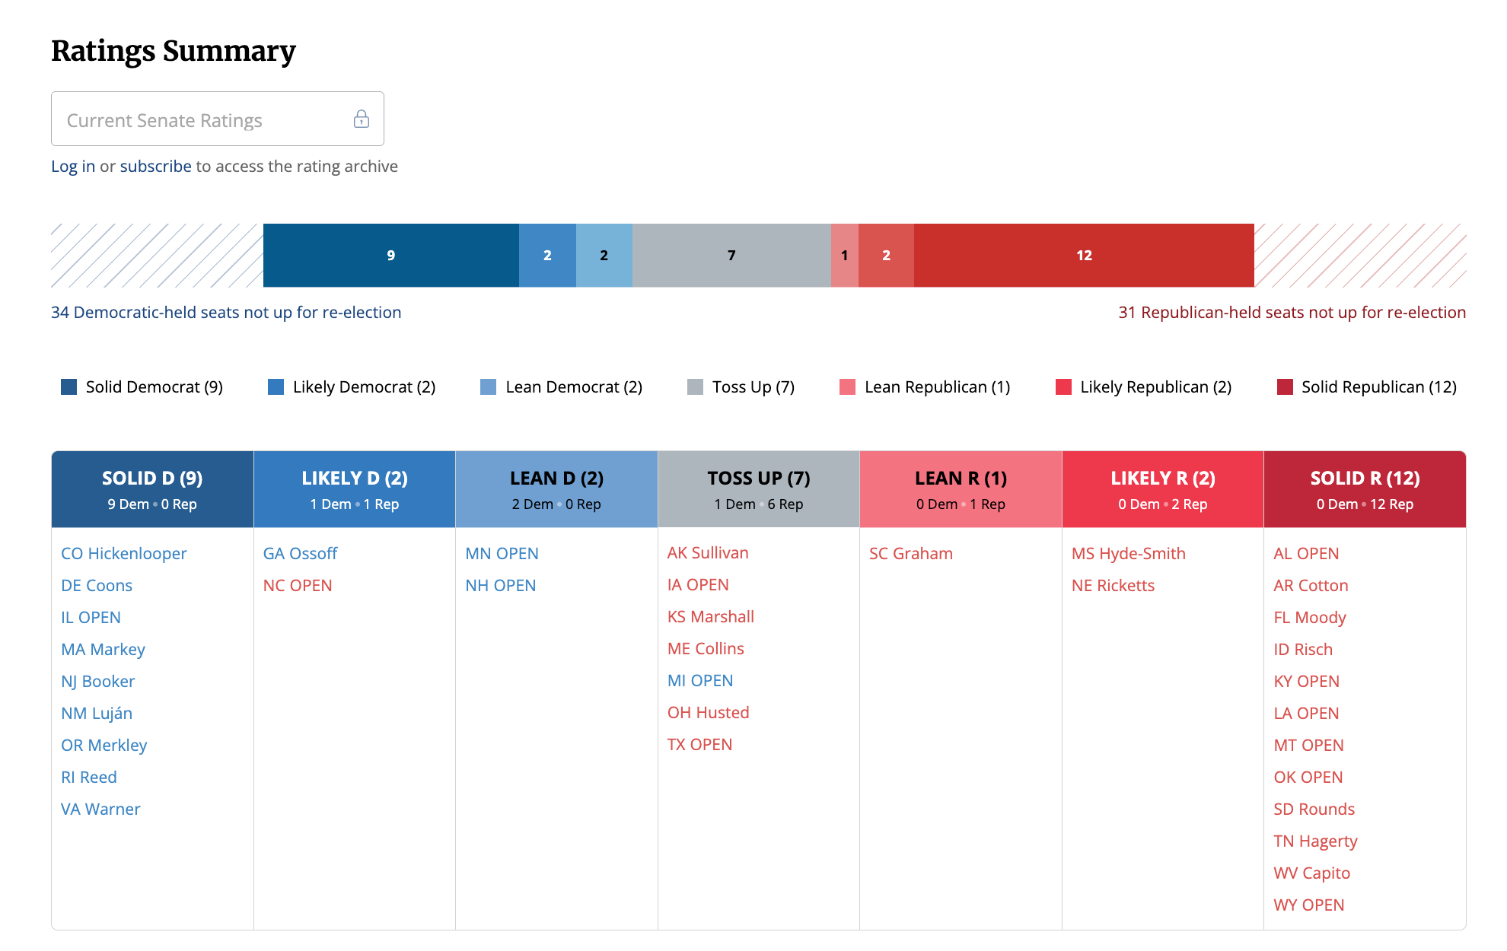Click the SOLID D (9) column header
The image size is (1507, 951).
tap(152, 489)
